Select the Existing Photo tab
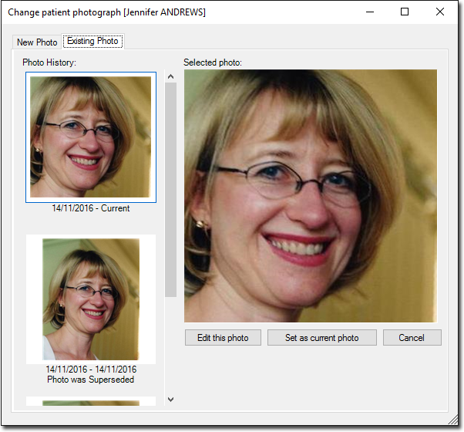The height and width of the screenshot is (432, 464). pos(92,41)
